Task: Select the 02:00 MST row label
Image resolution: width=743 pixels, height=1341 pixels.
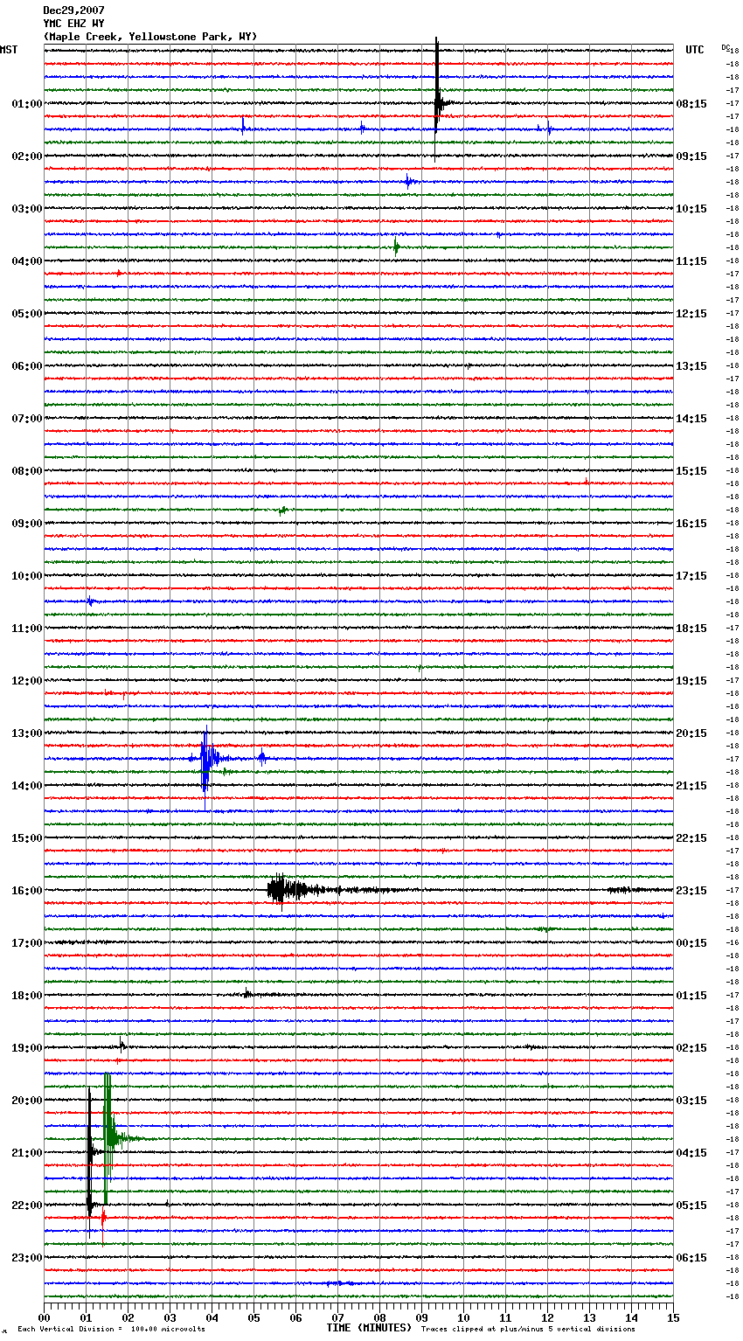Action: click(x=27, y=156)
